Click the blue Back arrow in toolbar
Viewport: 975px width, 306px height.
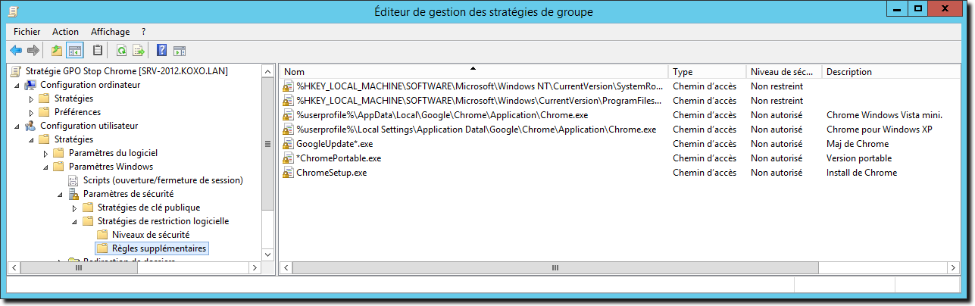(16, 51)
